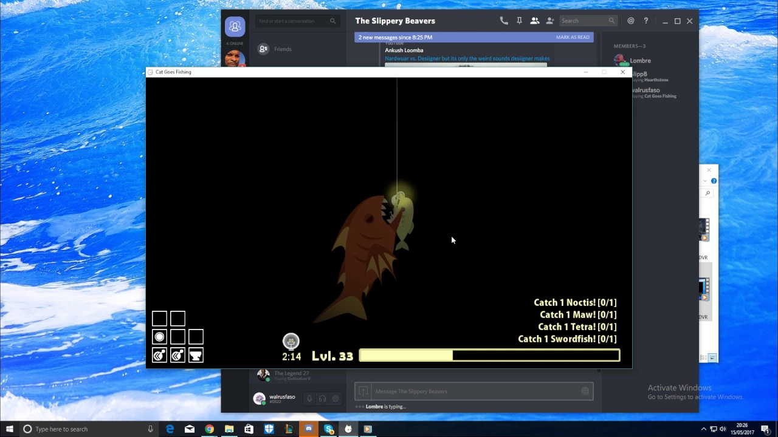This screenshot has width=778, height=437.
Task: Open Microsoft Edge from taskbar
Action: click(170, 429)
